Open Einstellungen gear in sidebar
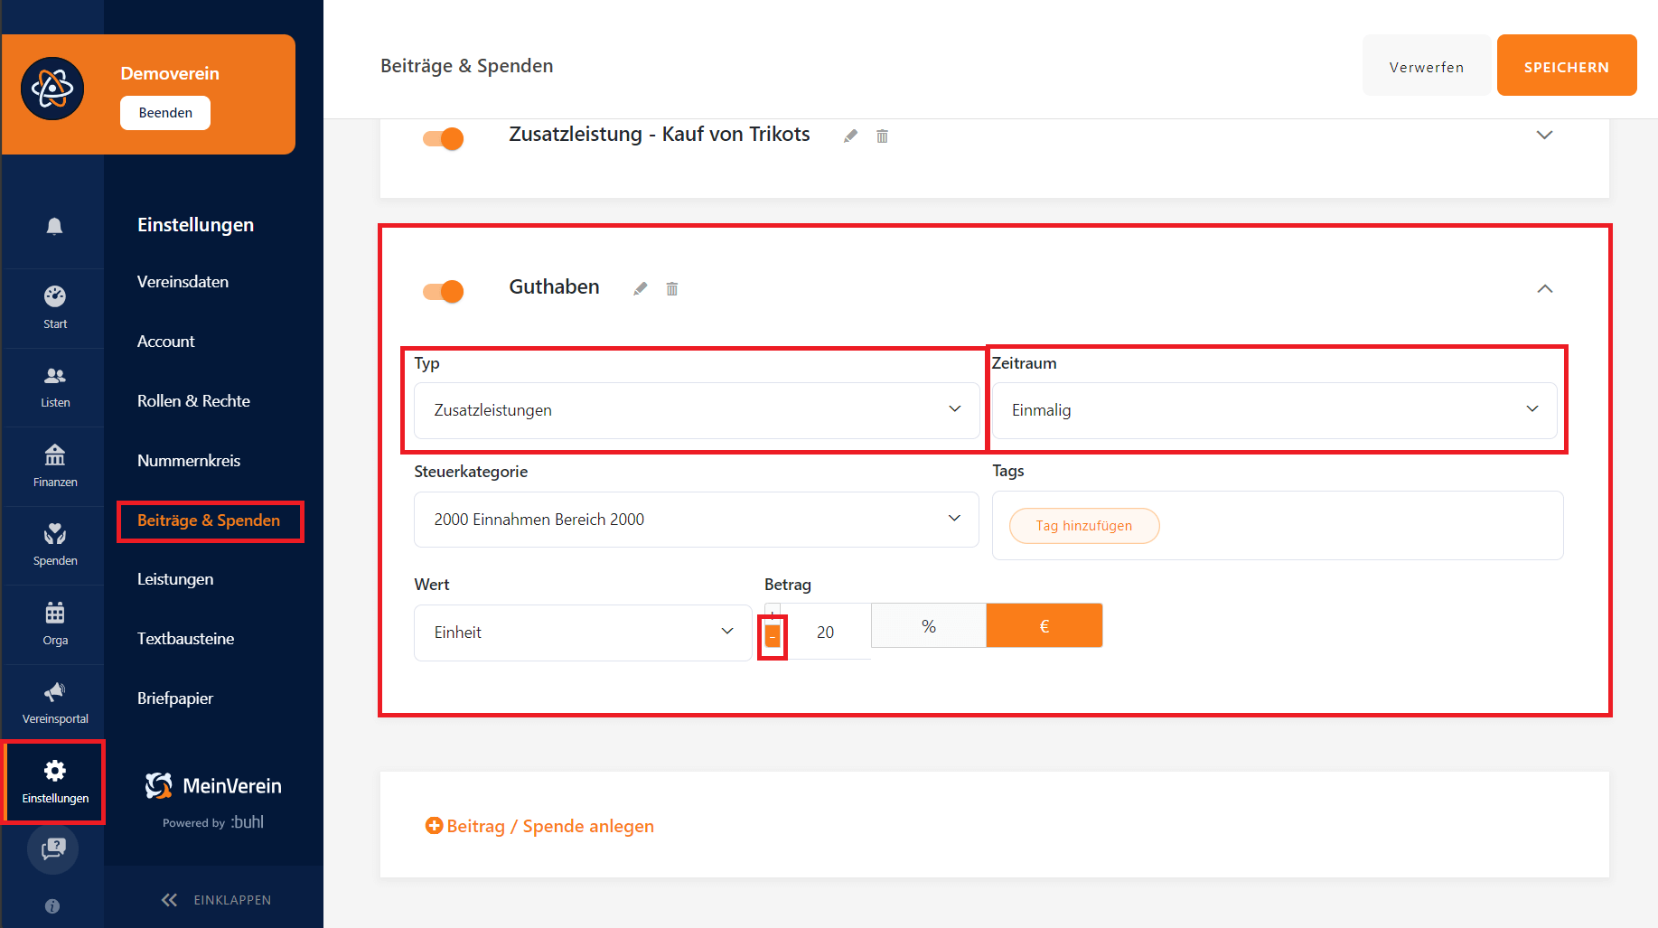This screenshot has height=928, width=1658. pos(55,783)
